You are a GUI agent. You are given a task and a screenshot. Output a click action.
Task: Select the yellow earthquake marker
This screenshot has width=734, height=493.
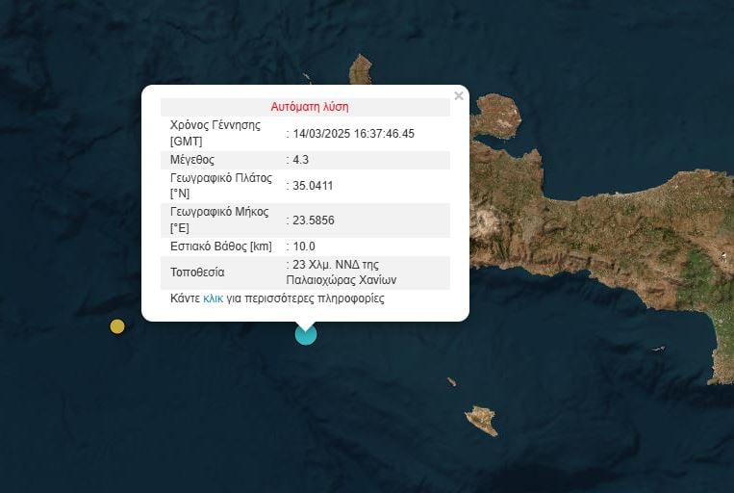tap(117, 326)
